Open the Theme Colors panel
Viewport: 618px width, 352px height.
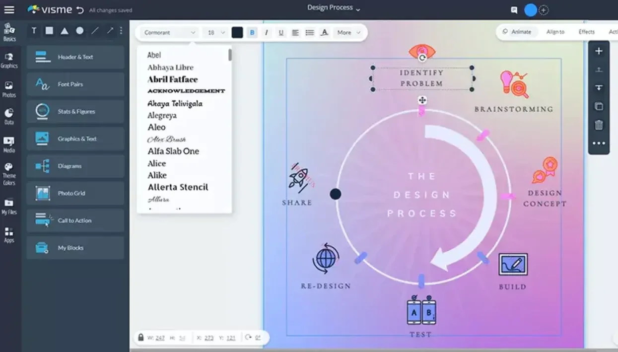9,174
